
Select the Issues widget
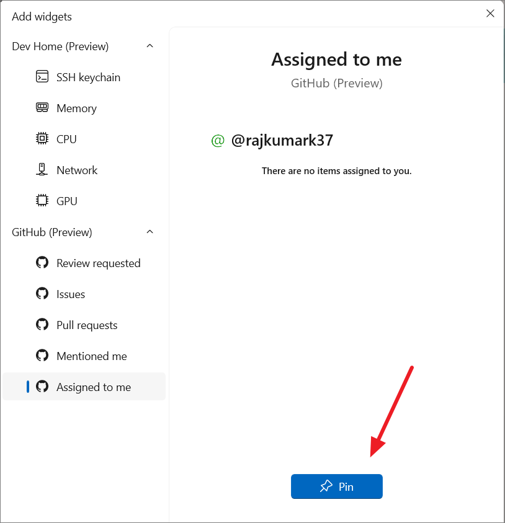click(x=84, y=294)
